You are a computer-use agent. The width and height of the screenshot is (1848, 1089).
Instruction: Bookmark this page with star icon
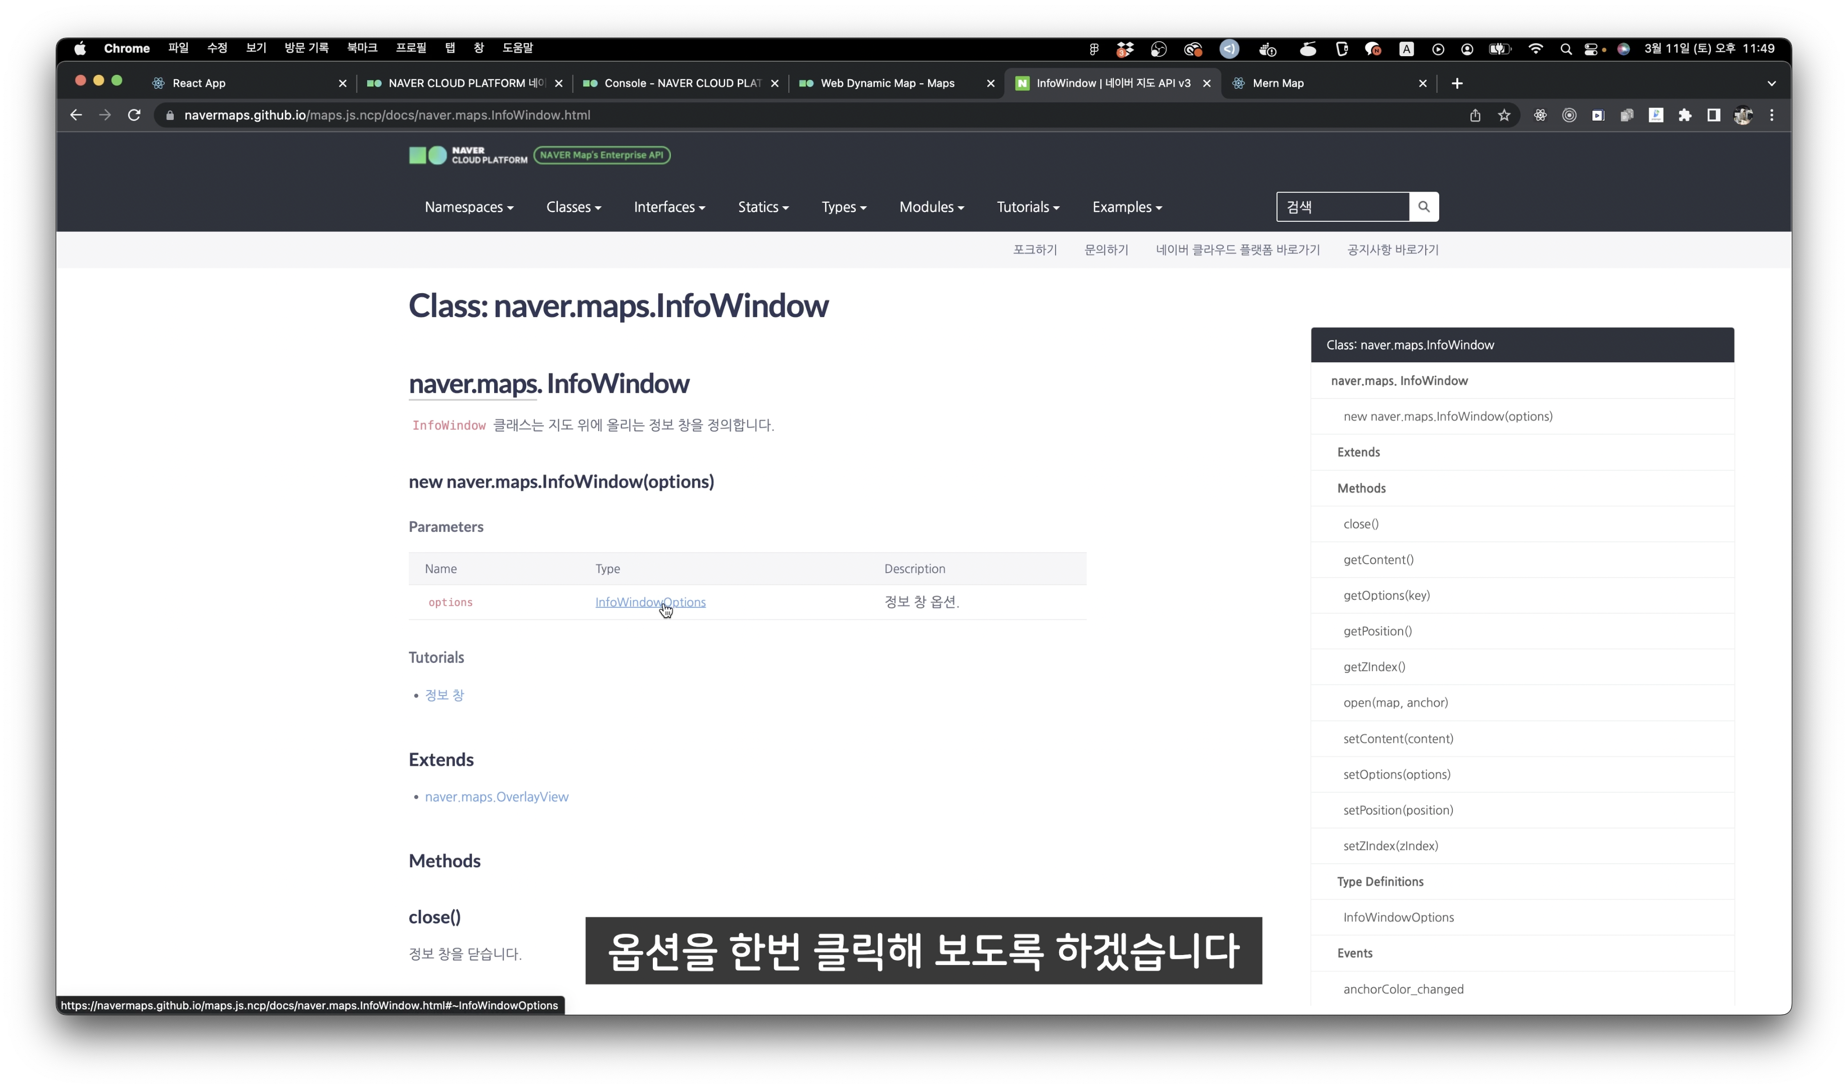click(1505, 115)
